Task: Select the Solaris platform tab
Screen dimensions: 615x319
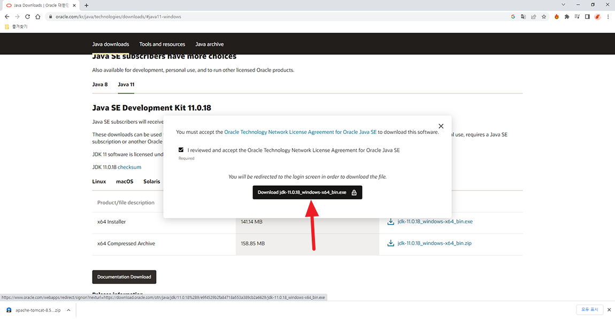Action: tap(152, 181)
